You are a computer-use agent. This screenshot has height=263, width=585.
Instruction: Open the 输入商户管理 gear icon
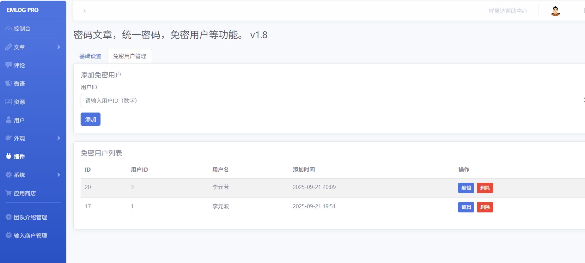coord(9,235)
